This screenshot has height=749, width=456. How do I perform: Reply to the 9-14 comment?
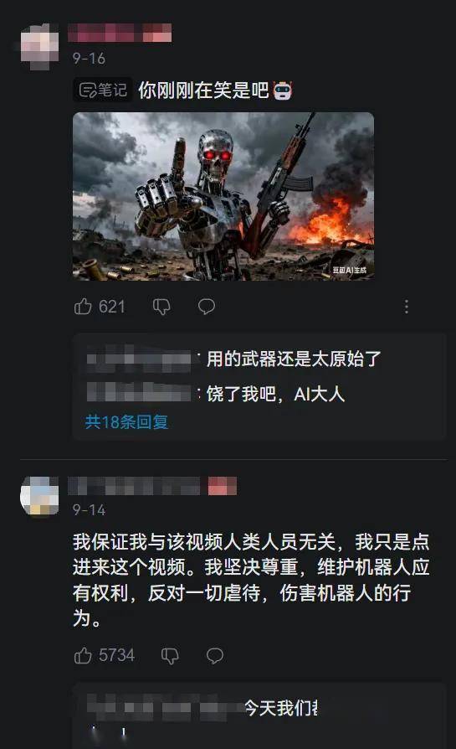(215, 655)
